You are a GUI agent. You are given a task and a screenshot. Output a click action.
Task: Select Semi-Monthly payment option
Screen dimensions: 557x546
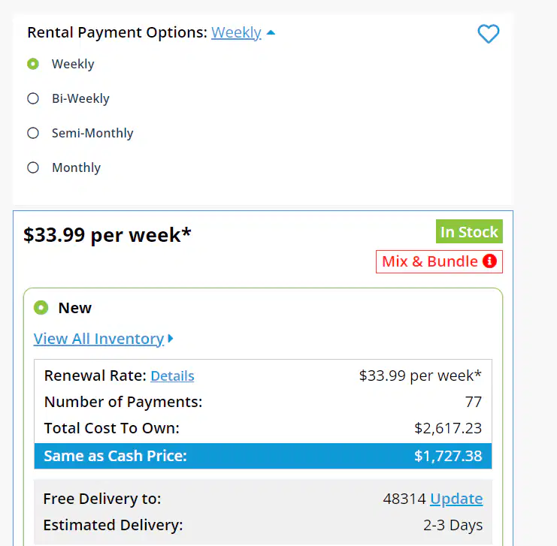pyautogui.click(x=33, y=133)
